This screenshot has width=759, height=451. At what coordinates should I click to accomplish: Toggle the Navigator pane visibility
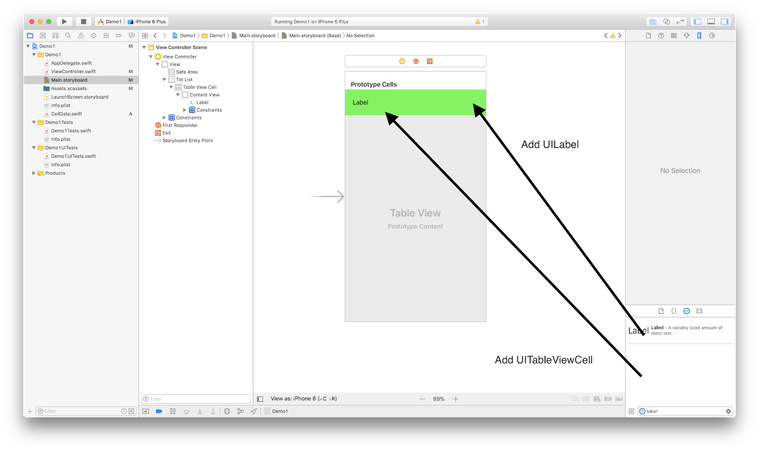tap(697, 21)
